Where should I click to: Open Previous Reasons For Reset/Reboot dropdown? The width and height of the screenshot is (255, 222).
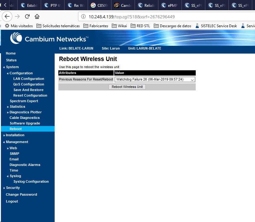(155, 80)
